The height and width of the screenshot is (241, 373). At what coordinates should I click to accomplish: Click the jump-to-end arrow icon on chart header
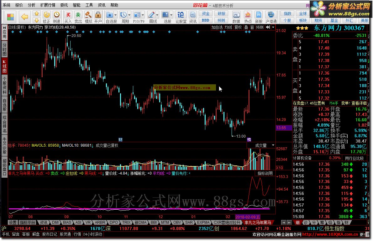point(268,27)
